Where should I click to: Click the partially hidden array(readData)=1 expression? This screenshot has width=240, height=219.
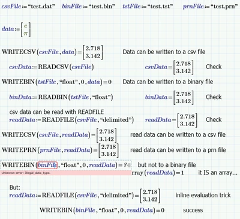coord(158,173)
